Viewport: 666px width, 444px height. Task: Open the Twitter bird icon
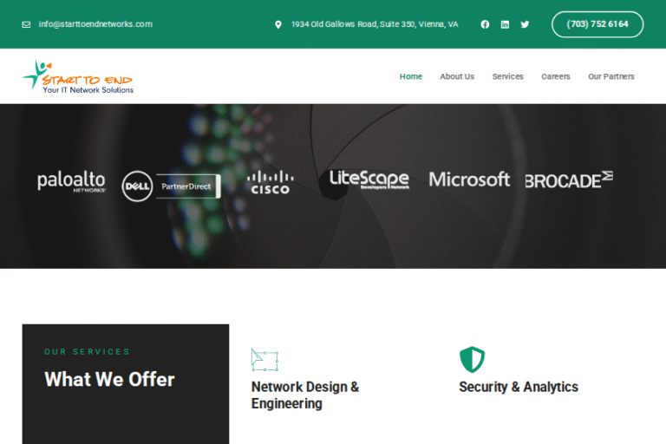coord(525,24)
